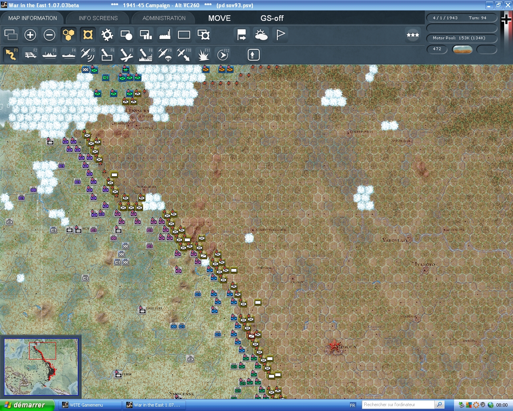Toggle the empty rectangle unit counter icon
Screen dimensions: 513x411
point(184,35)
